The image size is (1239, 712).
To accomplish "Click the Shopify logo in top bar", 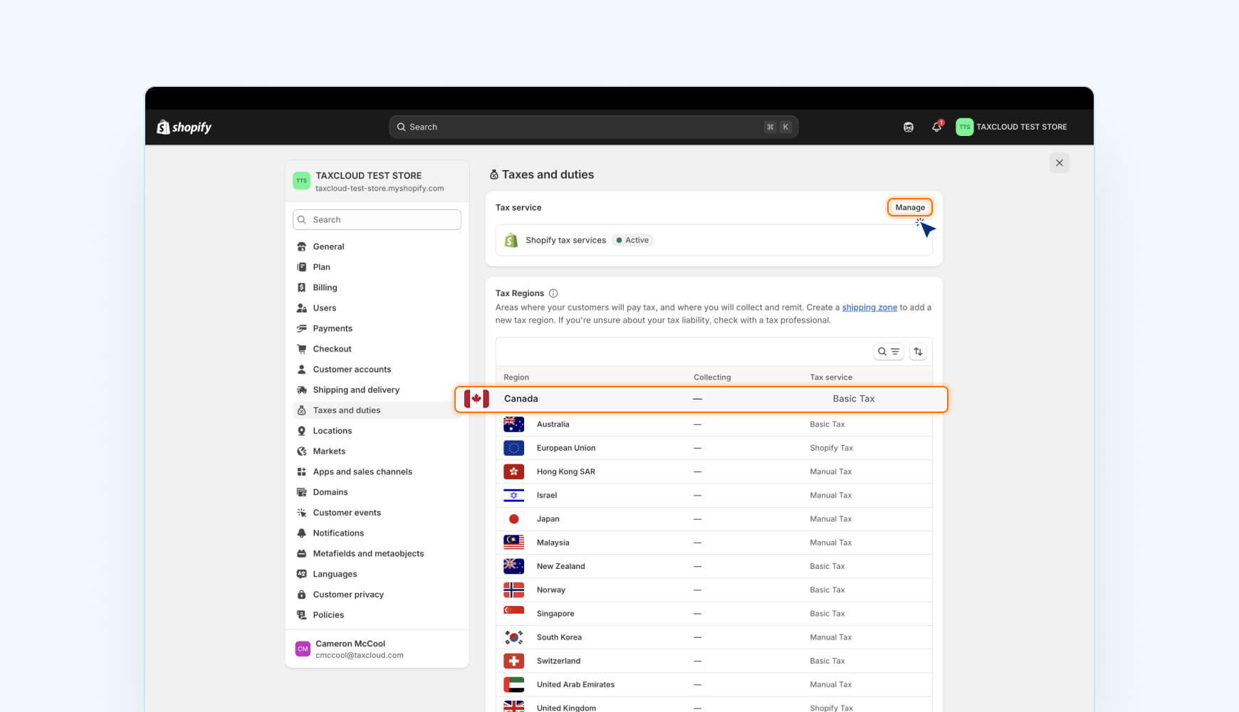I will pyautogui.click(x=183, y=127).
